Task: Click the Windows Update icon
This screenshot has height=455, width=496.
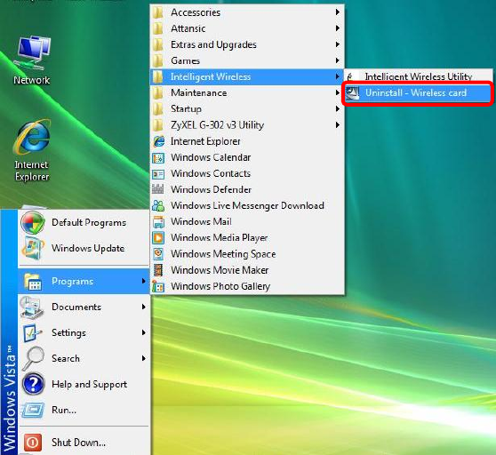Action: click(x=32, y=248)
